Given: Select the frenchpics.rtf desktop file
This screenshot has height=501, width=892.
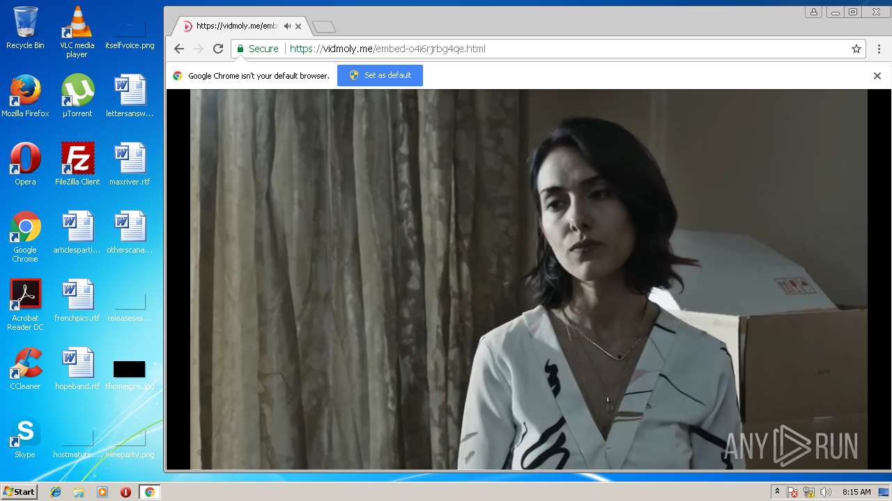Looking at the screenshot, I should coord(77,301).
